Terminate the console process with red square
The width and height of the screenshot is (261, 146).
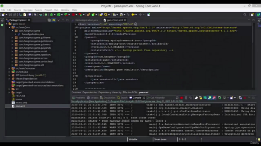(x=181, y=98)
